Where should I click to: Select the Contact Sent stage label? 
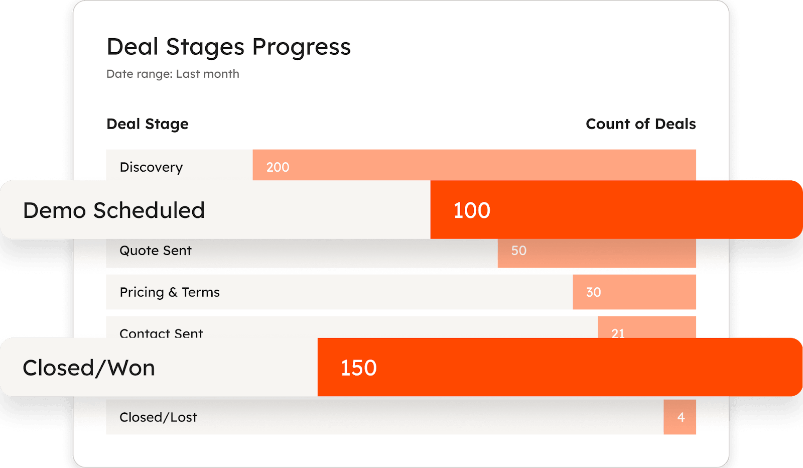click(x=161, y=332)
